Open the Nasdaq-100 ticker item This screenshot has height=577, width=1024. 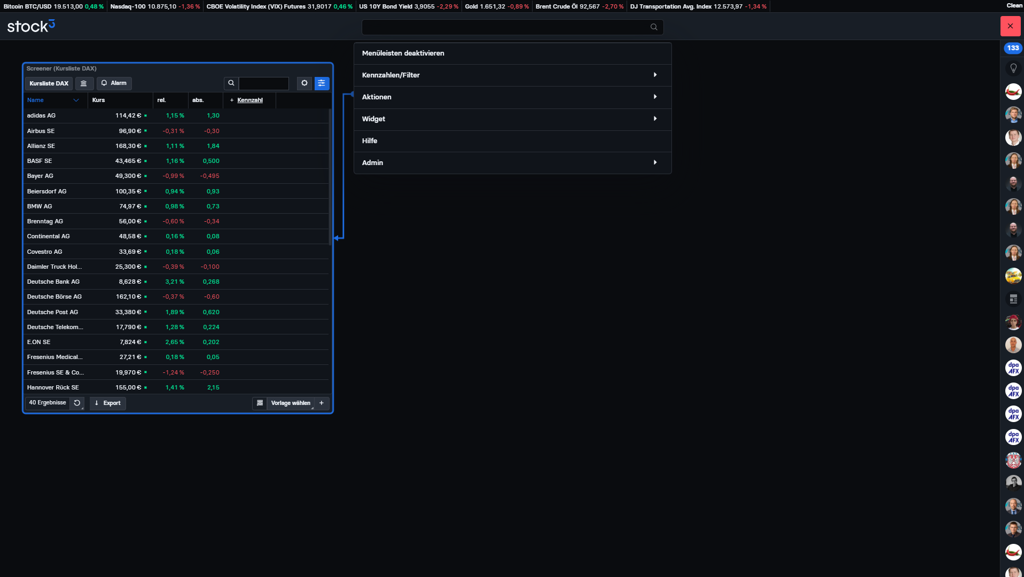[155, 6]
